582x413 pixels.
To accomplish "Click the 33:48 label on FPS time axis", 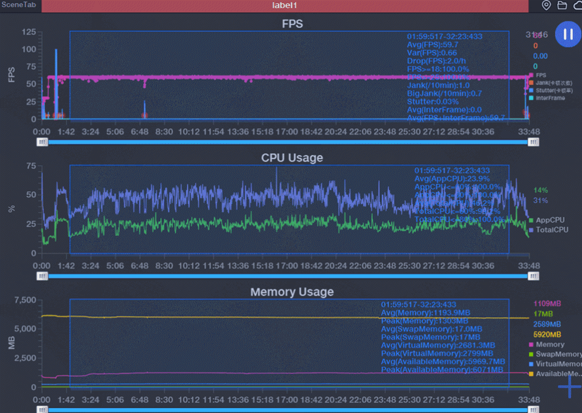I will pos(529,132).
